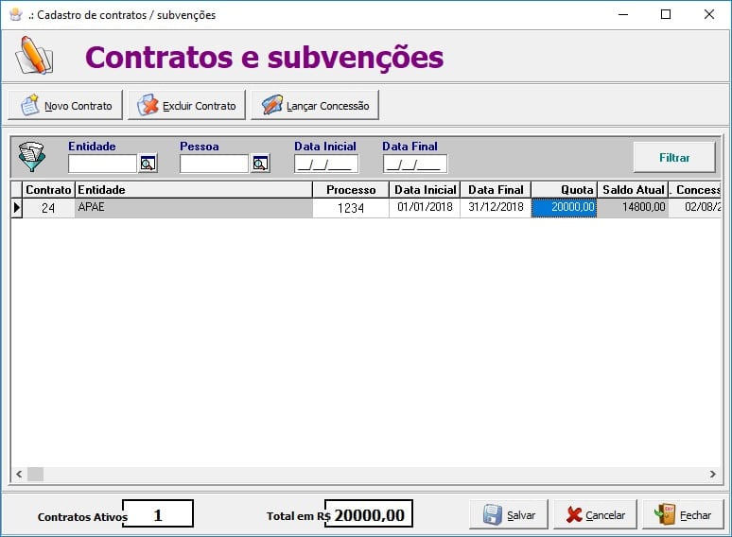Click the Entidade search lookup icon
732x537 pixels.
[148, 164]
